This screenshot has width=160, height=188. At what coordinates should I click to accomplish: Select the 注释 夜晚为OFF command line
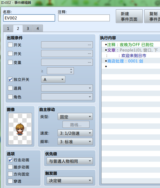coord(131,45)
